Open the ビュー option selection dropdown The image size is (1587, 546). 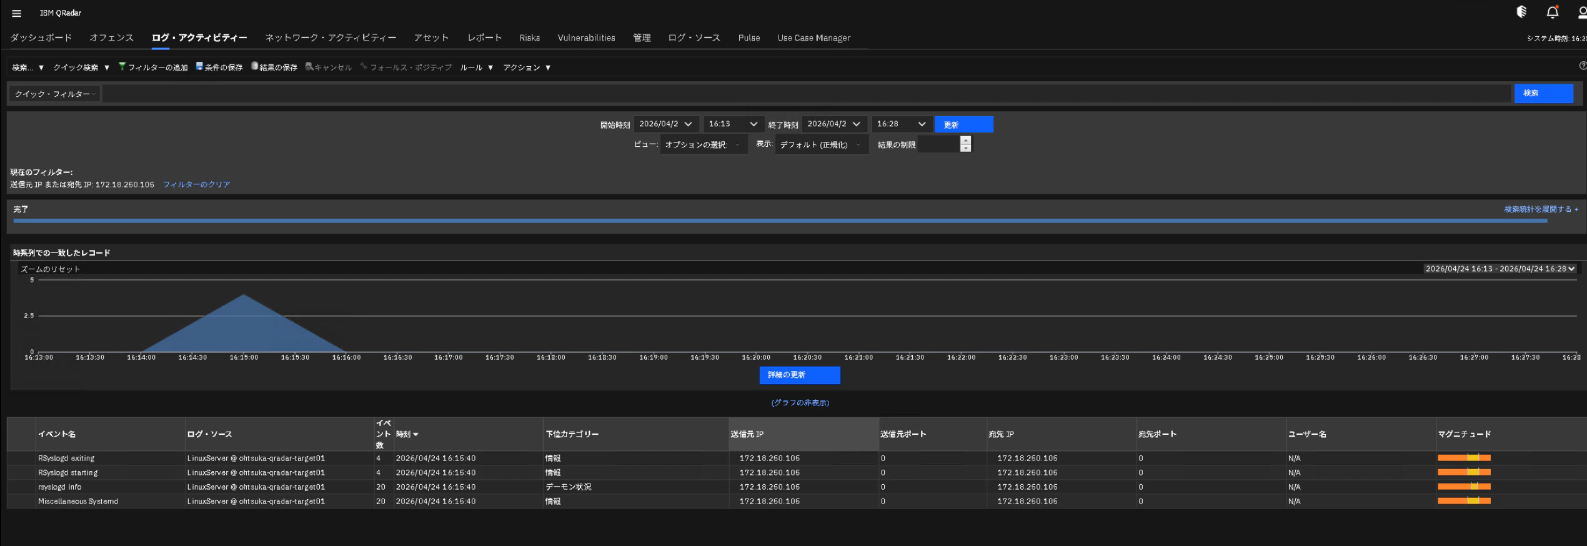(704, 144)
